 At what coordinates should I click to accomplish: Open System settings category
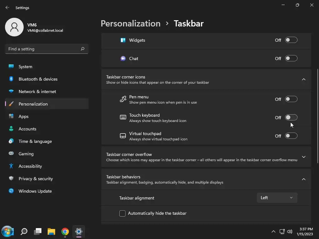(x=47, y=67)
